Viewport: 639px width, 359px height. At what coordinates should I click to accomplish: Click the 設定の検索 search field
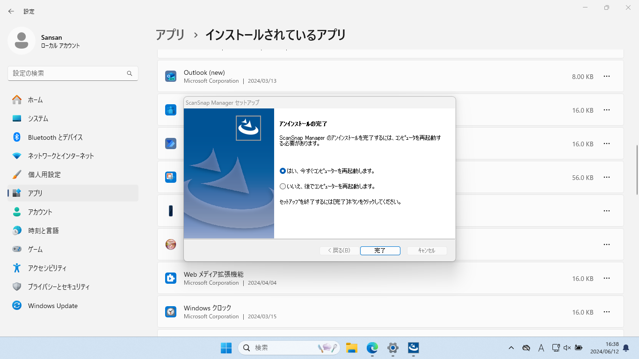pos(73,73)
